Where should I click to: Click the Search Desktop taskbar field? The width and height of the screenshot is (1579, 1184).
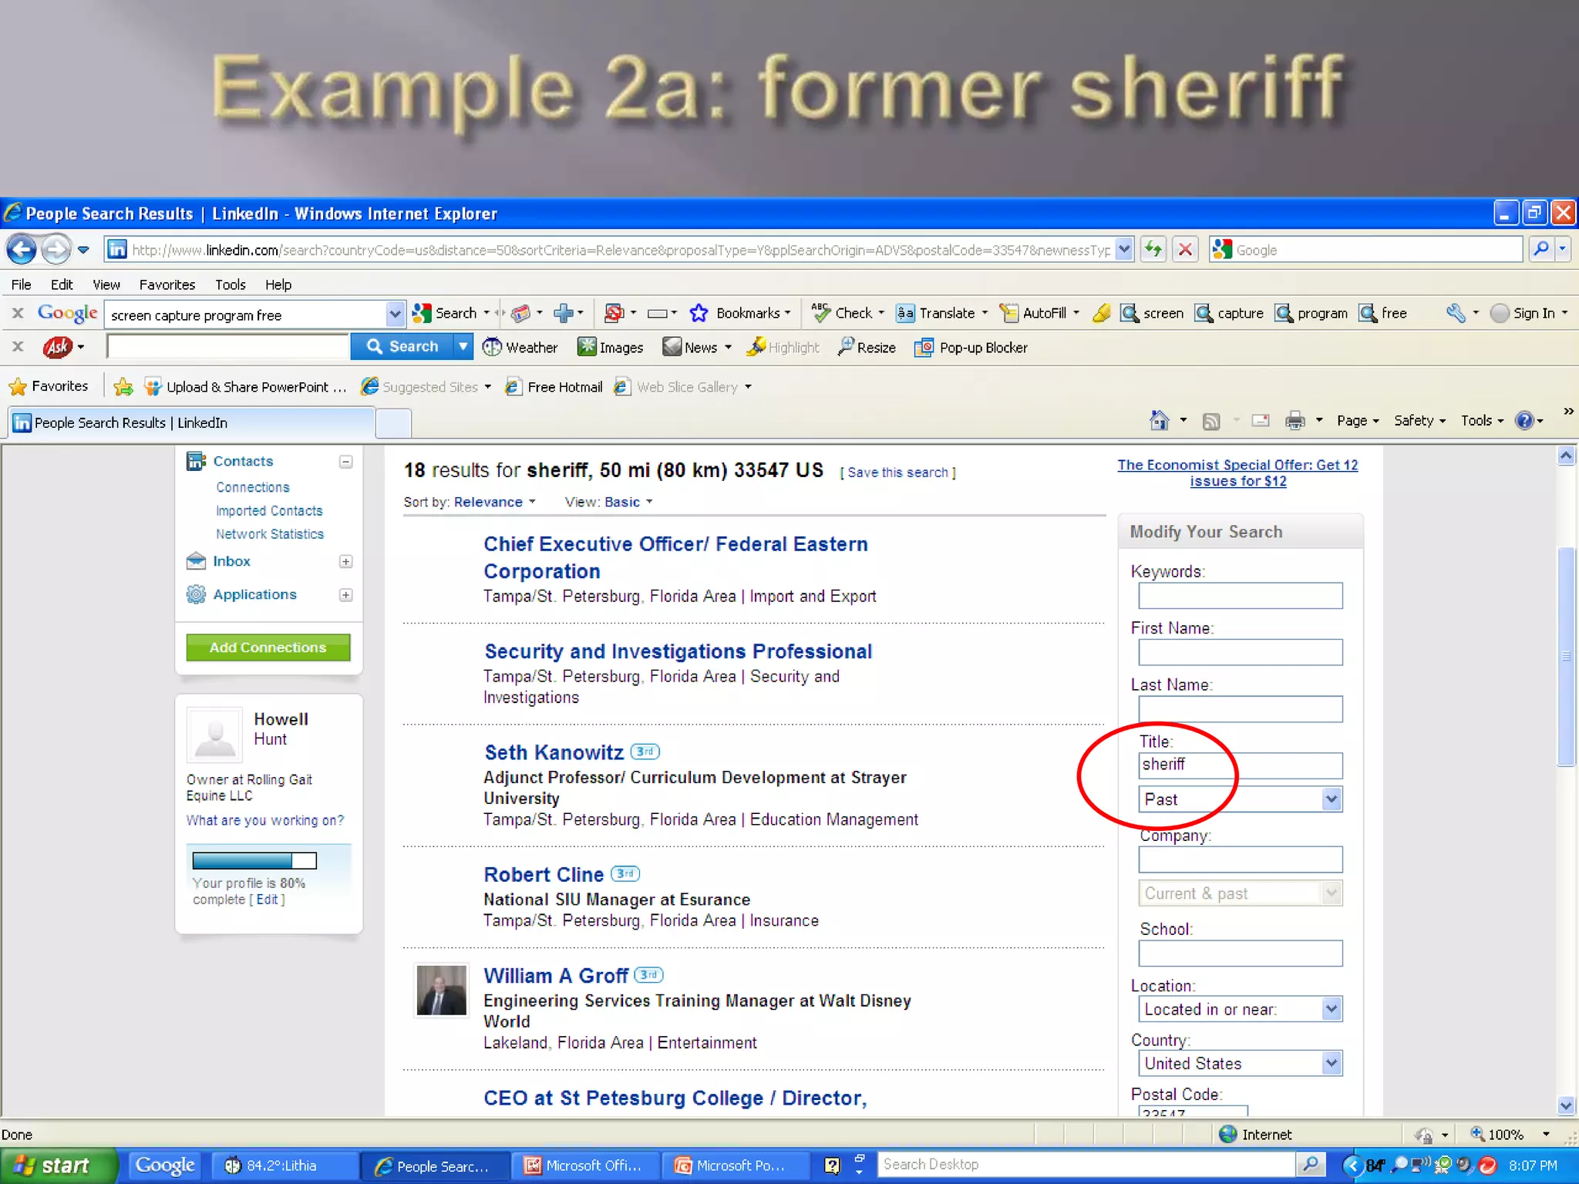tap(1087, 1165)
